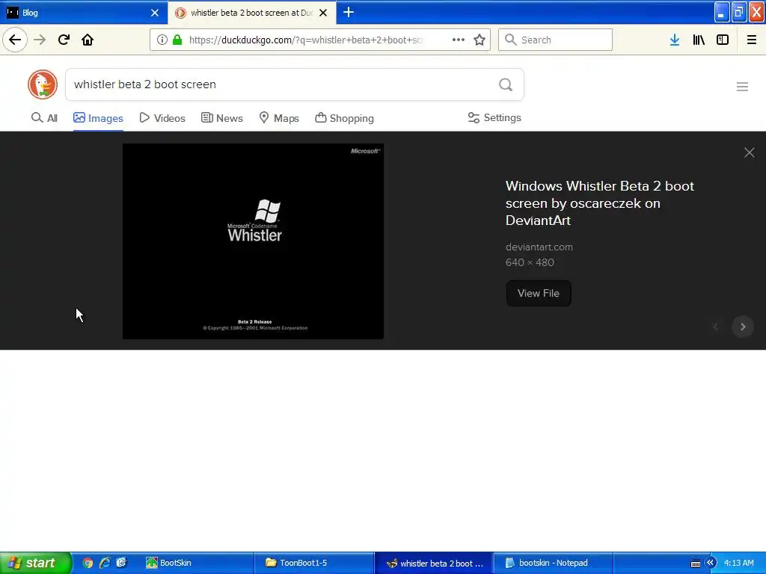Switch to News results
The height and width of the screenshot is (574, 766).
coord(221,117)
